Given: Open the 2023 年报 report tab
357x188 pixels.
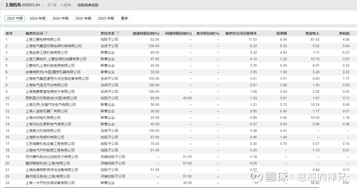Looking at the screenshot, I should (x=83, y=18).
